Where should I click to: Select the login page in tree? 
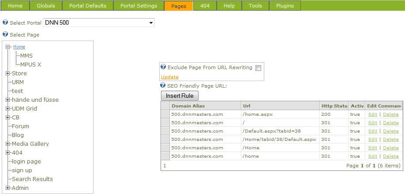coord(26,162)
